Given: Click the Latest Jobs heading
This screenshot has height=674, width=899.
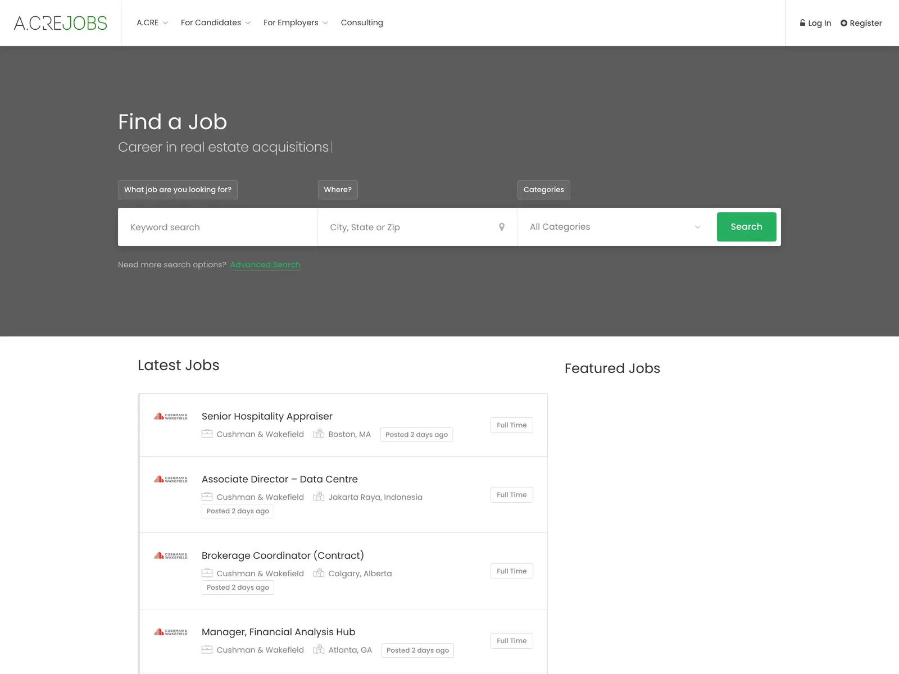Looking at the screenshot, I should [x=179, y=365].
